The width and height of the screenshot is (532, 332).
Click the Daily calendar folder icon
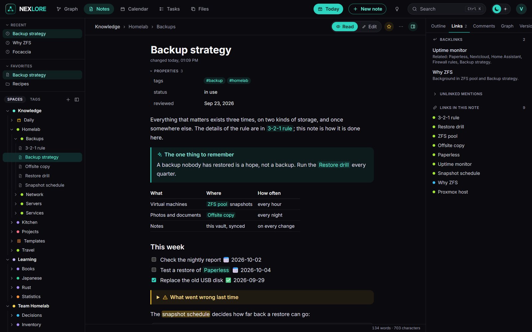click(x=19, y=120)
